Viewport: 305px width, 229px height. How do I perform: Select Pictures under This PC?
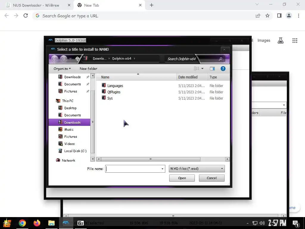71,137
